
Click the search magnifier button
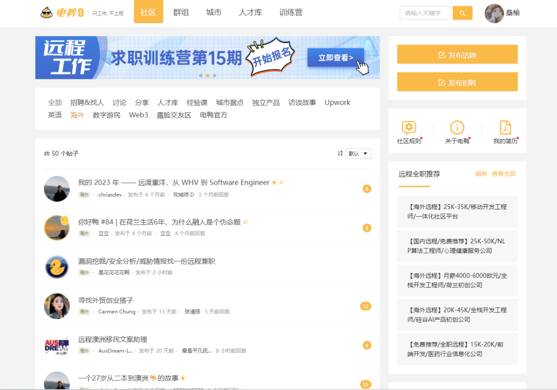click(462, 13)
